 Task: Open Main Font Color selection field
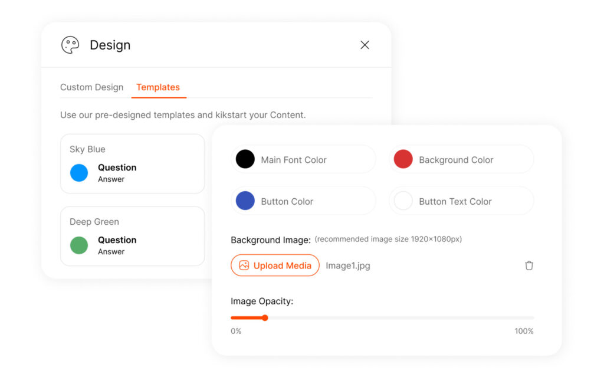303,159
